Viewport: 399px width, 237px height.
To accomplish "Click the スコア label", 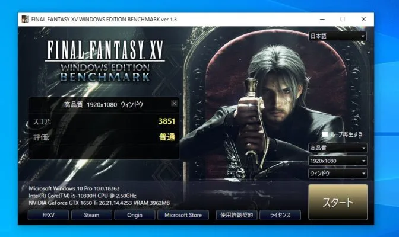I will [42, 121].
